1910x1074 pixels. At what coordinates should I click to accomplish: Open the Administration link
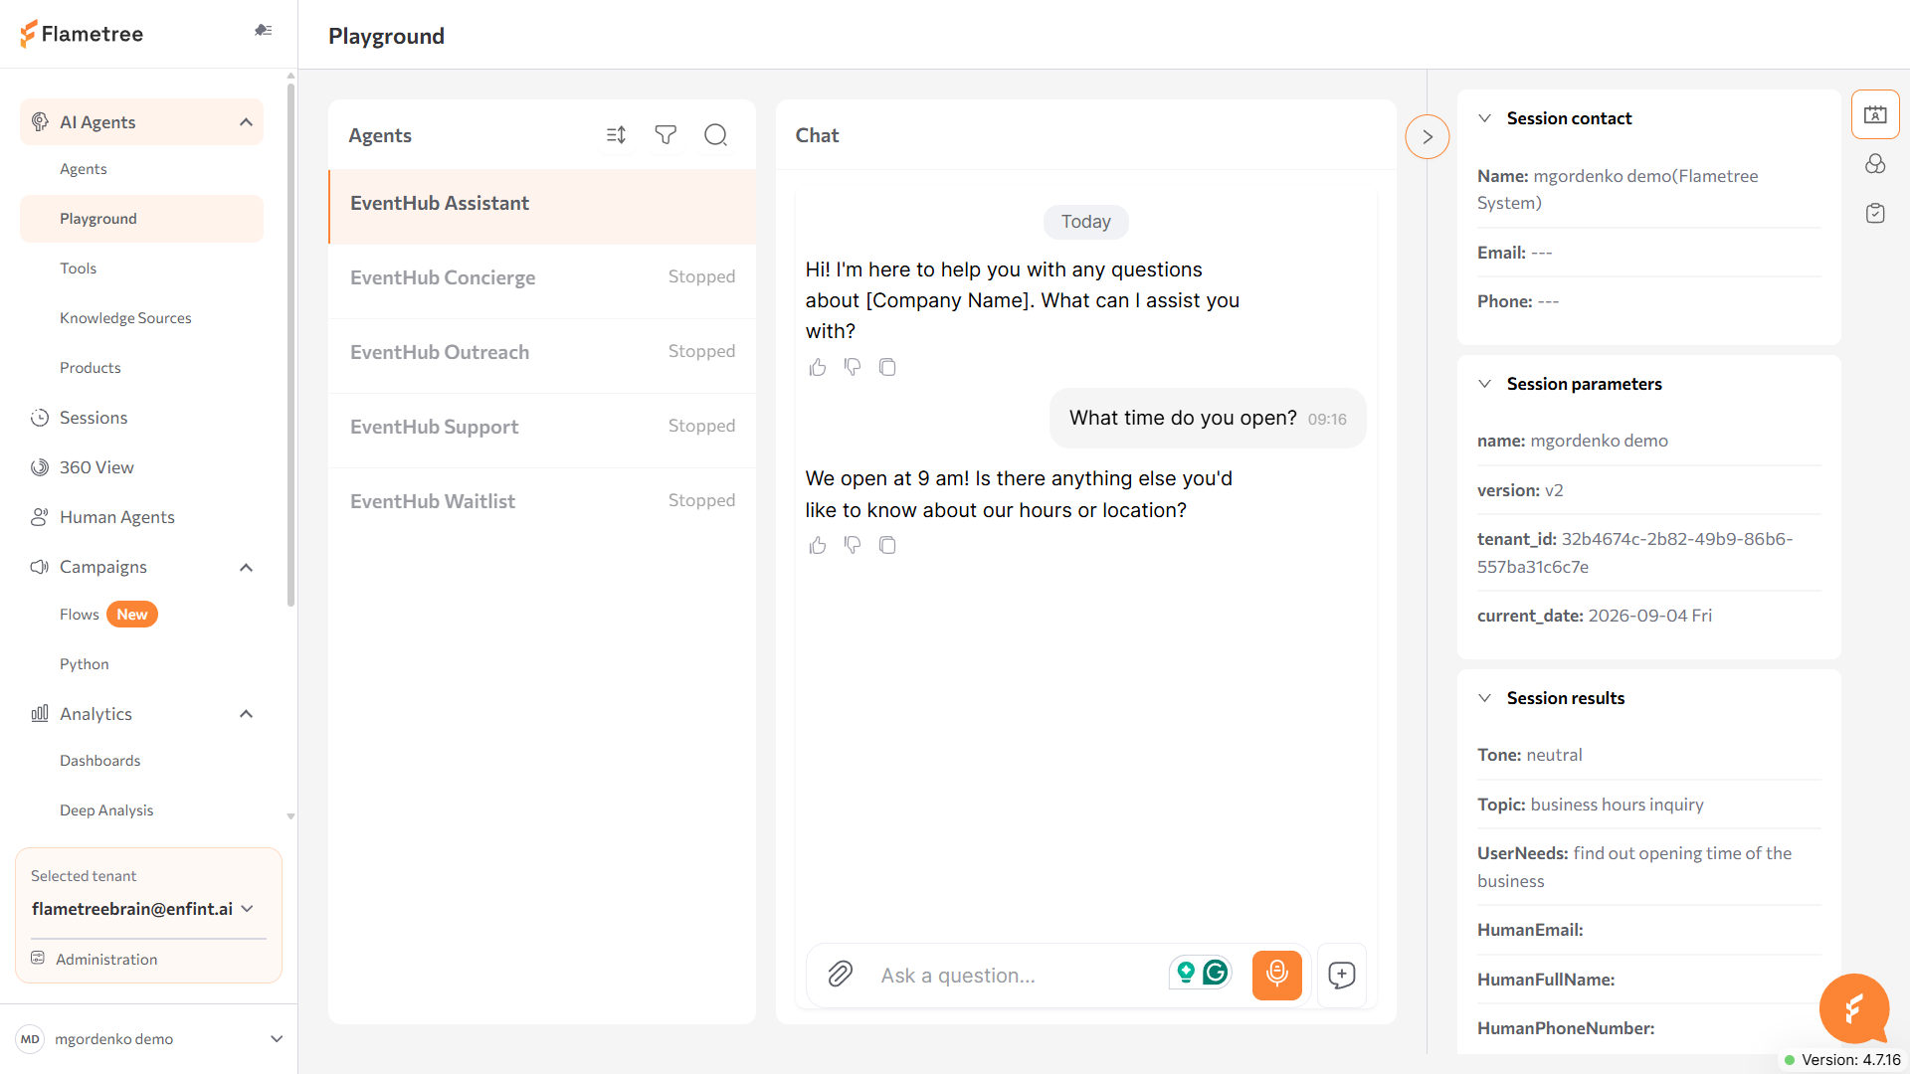pos(106,960)
